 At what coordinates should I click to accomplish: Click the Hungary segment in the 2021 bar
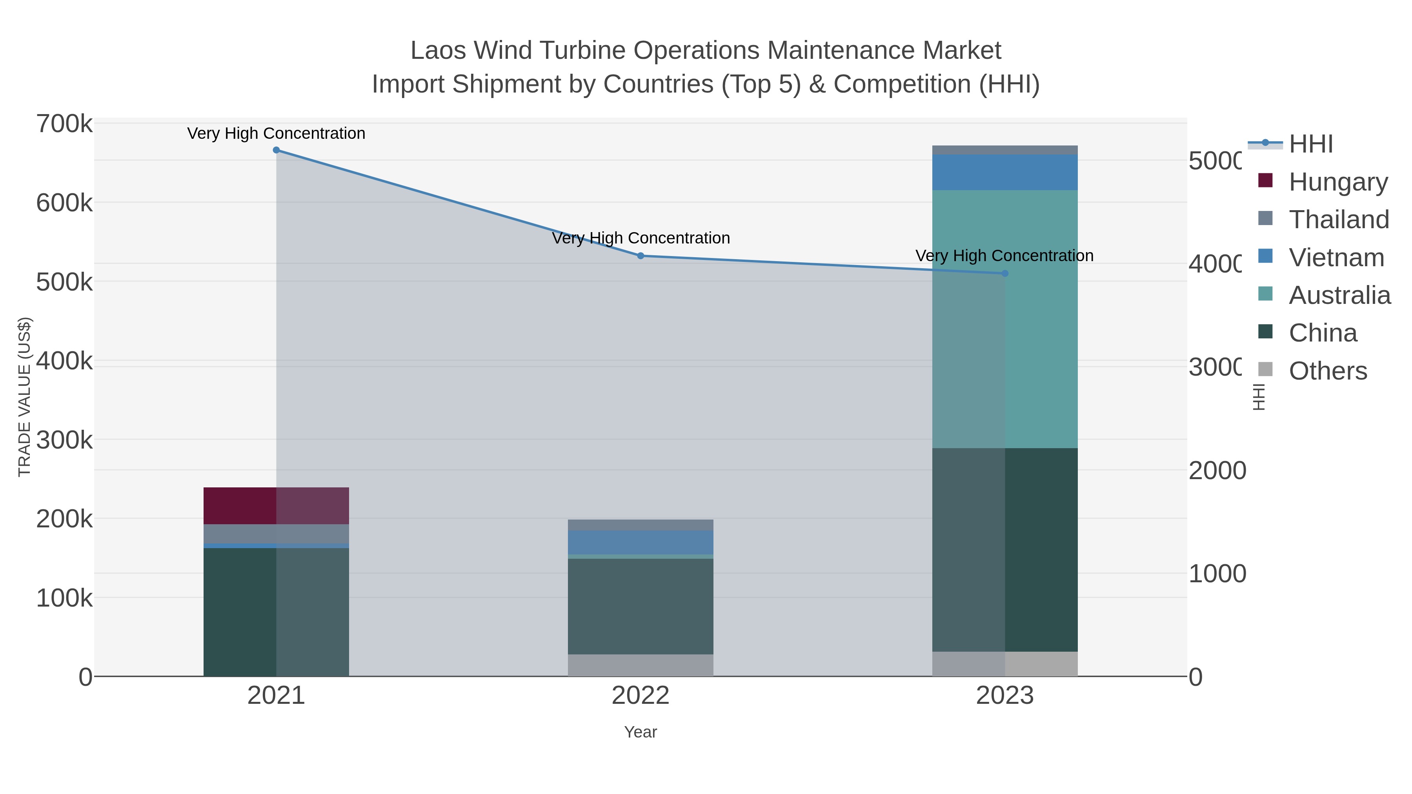276,506
